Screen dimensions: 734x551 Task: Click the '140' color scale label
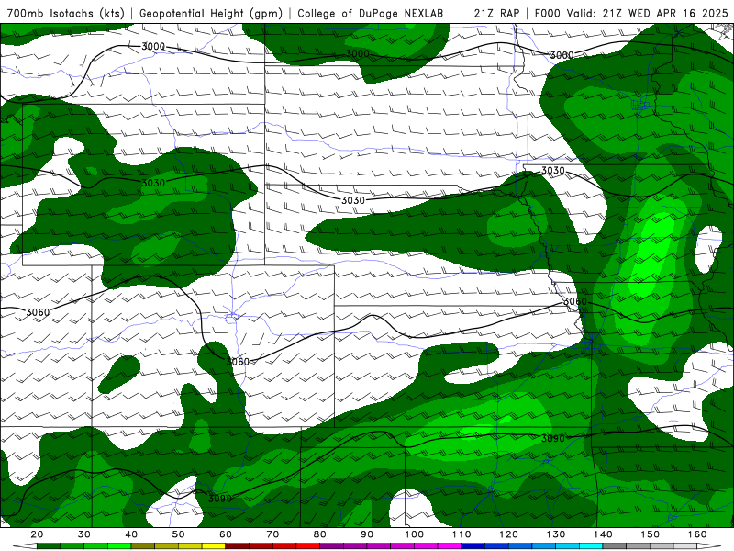click(x=603, y=534)
